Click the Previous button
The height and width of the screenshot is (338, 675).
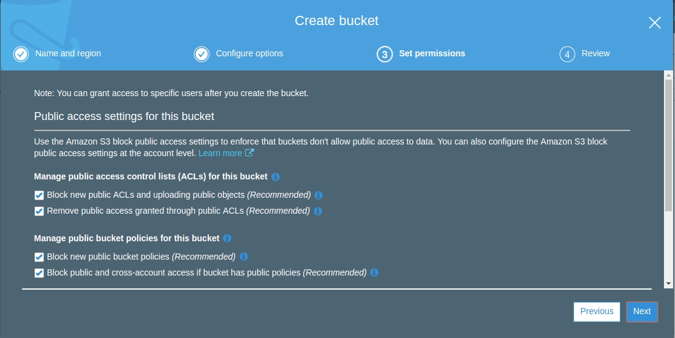tap(597, 312)
